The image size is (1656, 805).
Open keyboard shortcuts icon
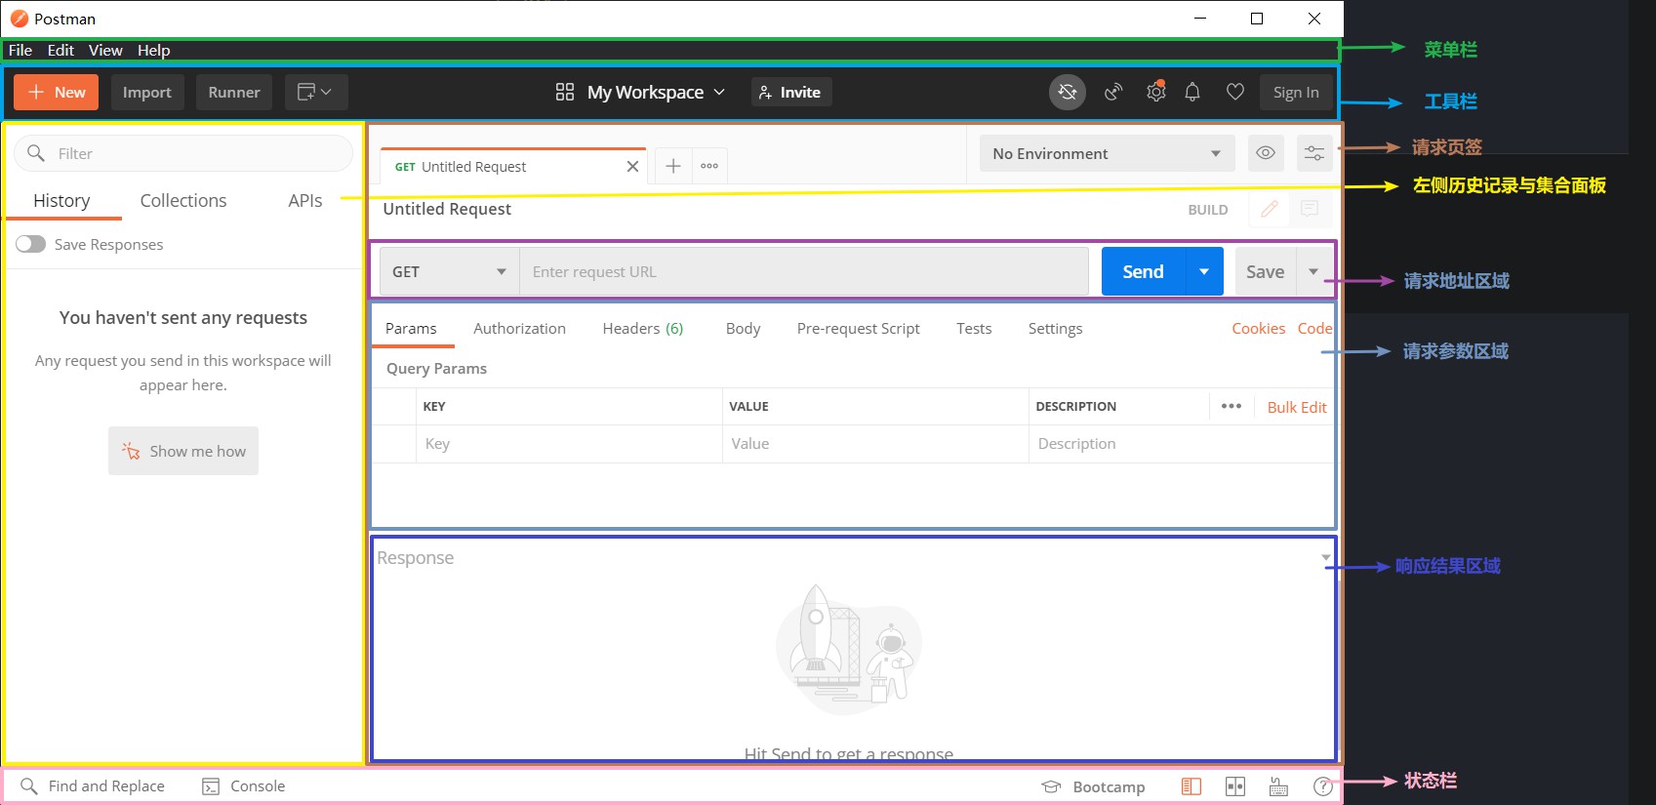click(x=1278, y=786)
